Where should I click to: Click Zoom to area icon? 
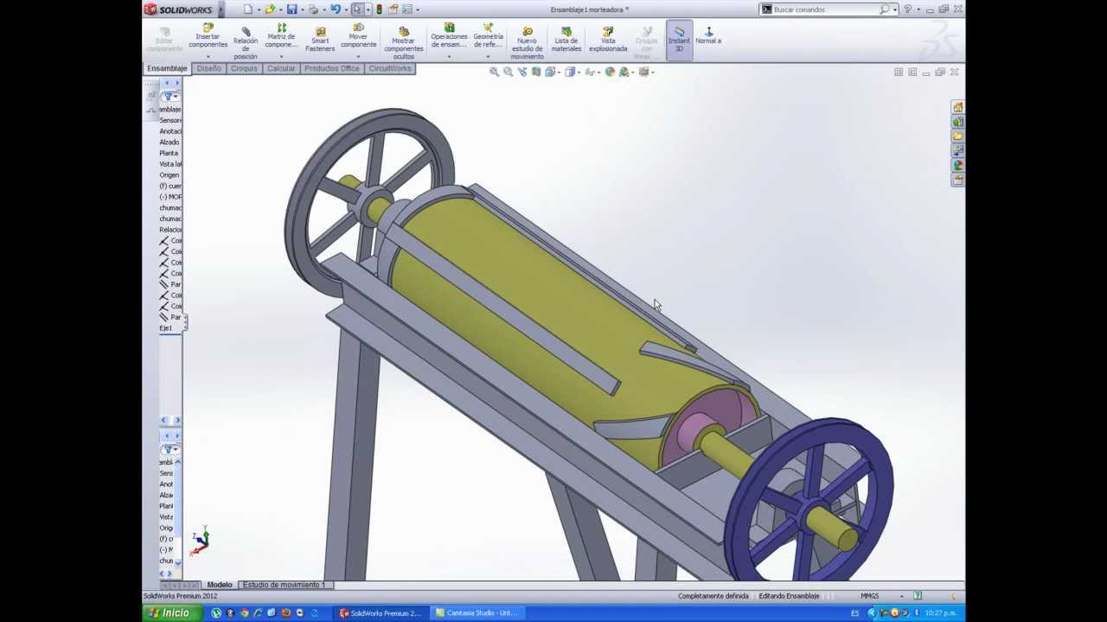tap(508, 72)
